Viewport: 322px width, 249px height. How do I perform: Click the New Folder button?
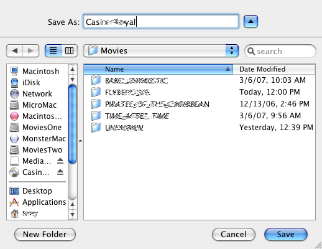coord(45,235)
